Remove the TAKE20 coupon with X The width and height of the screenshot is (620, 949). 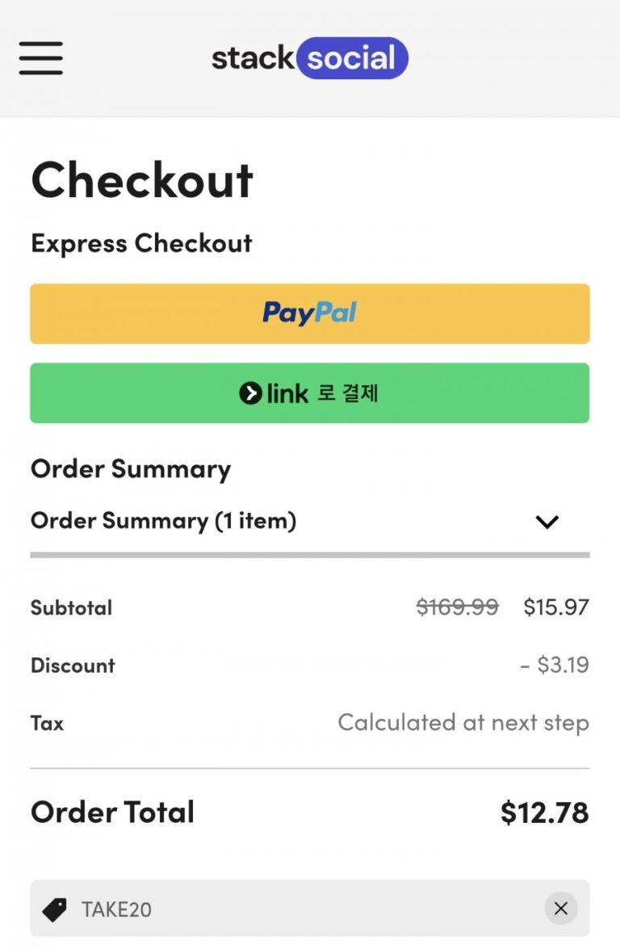tap(561, 909)
